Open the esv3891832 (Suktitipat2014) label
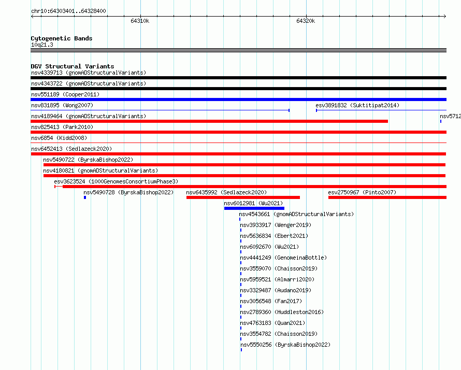 [357, 105]
